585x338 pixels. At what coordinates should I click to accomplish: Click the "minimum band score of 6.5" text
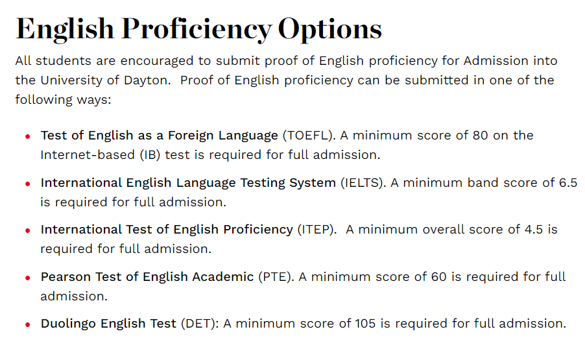click(494, 182)
